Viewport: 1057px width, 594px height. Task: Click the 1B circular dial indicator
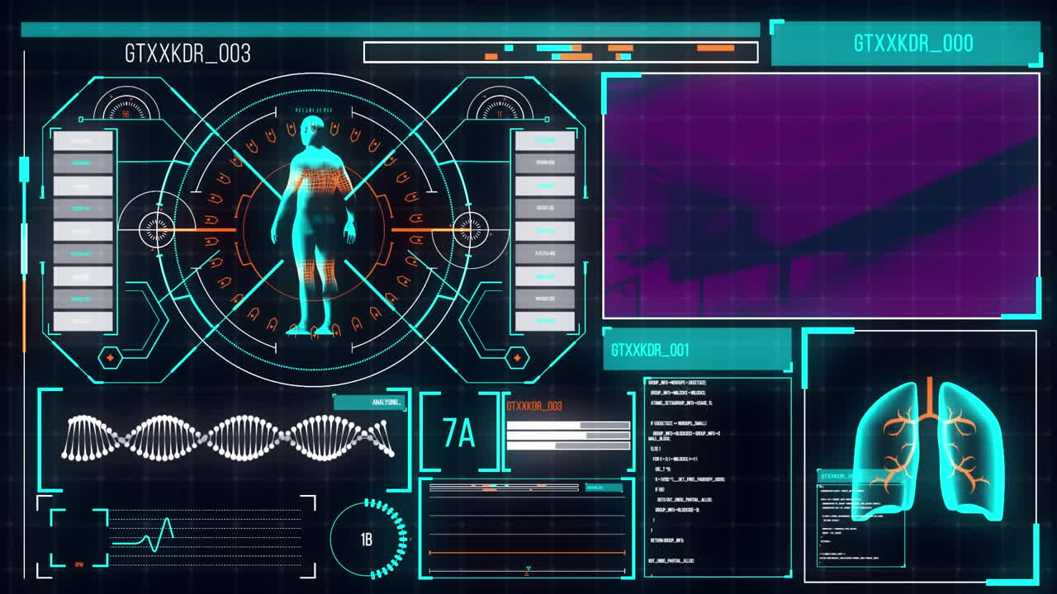pos(367,540)
